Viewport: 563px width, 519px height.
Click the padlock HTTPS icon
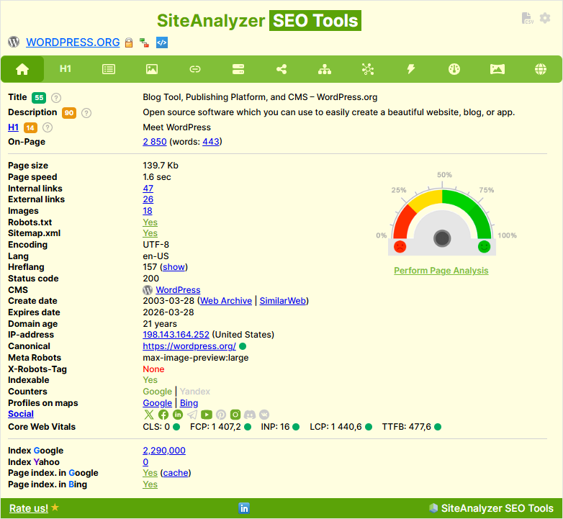click(x=129, y=42)
